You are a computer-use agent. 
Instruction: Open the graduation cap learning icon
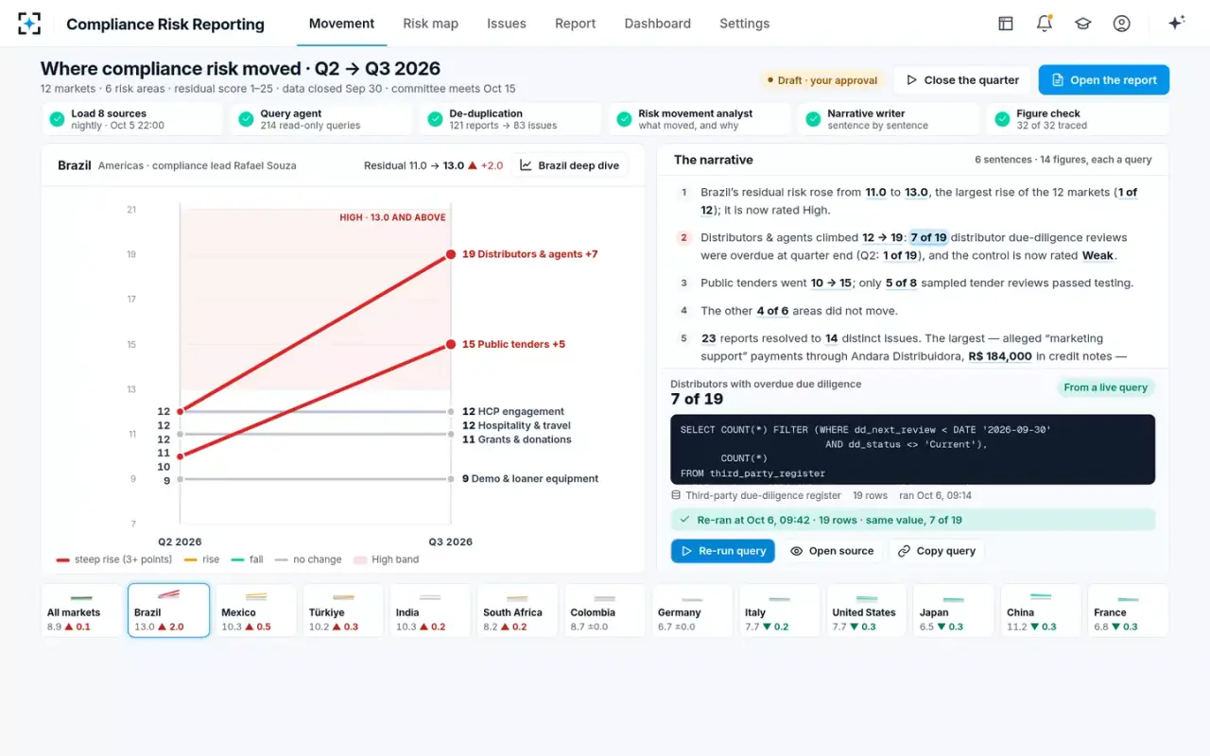tap(1082, 24)
